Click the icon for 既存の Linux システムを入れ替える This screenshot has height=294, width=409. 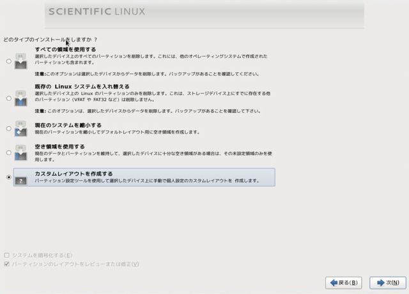click(x=21, y=98)
